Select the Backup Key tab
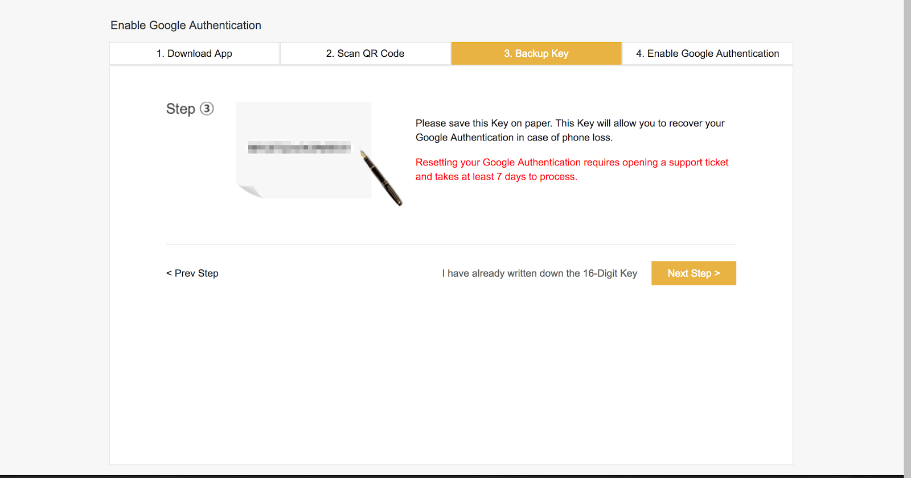The image size is (911, 478). click(x=536, y=53)
